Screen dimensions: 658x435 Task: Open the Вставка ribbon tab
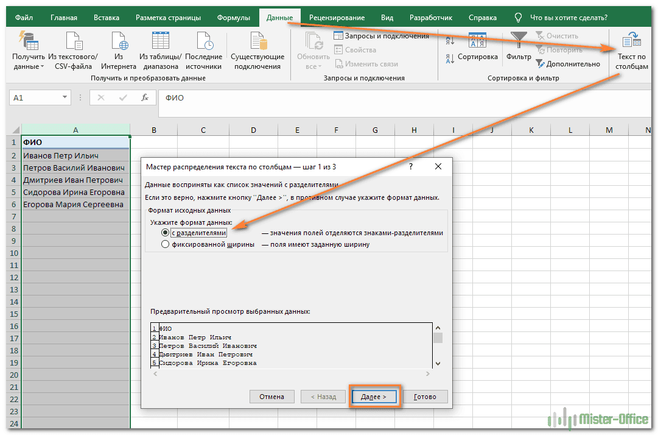(107, 18)
